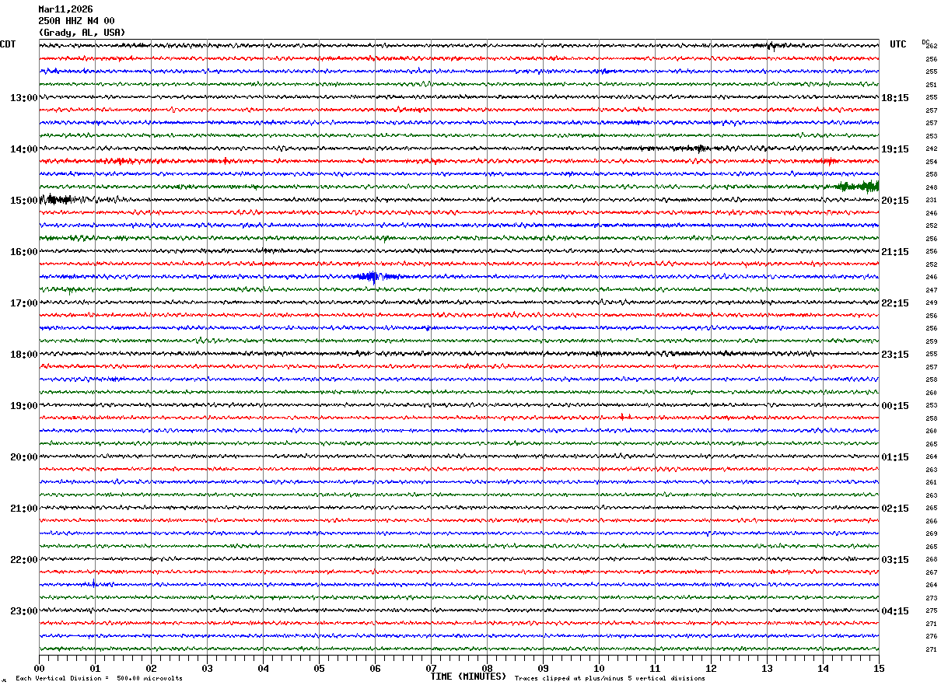Click the 23:00 CDT time label
Viewport: 941px width, 689px height.
point(24,611)
